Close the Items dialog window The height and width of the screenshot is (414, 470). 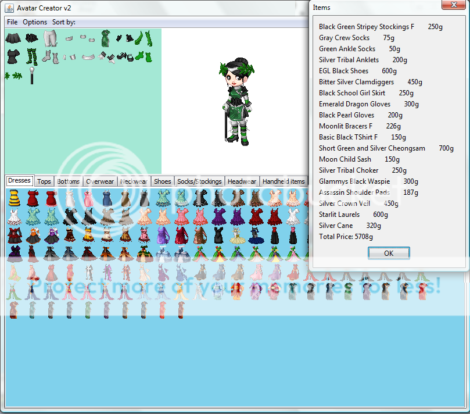point(449,5)
